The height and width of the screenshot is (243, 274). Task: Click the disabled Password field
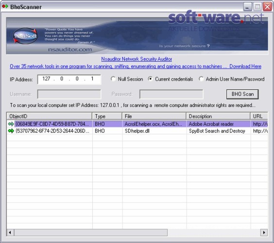pyautogui.click(x=171, y=94)
